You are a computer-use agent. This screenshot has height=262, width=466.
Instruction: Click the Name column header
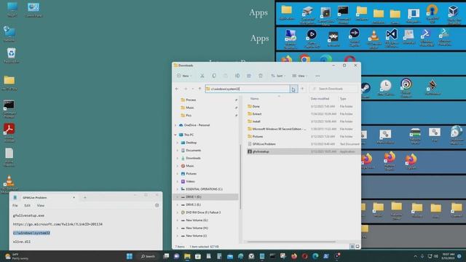click(x=254, y=99)
